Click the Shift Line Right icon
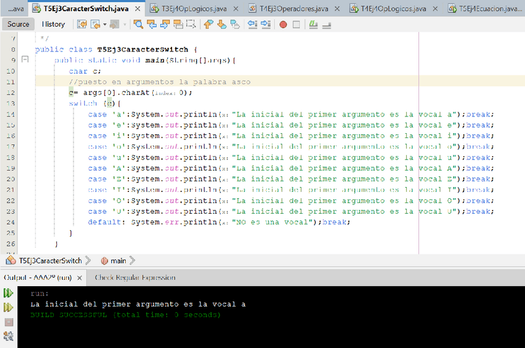The width and height of the screenshot is (525, 348). pos(266,24)
